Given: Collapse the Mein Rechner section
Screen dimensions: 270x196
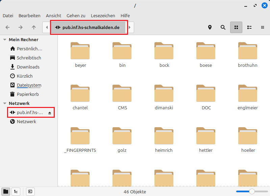Looking at the screenshot, I should point(5,40).
